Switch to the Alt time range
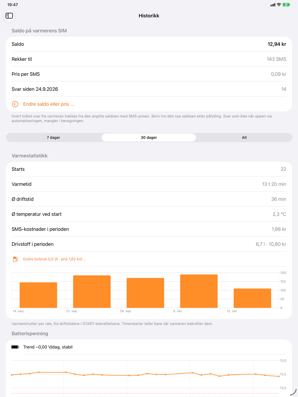298x397 pixels. [x=244, y=138]
